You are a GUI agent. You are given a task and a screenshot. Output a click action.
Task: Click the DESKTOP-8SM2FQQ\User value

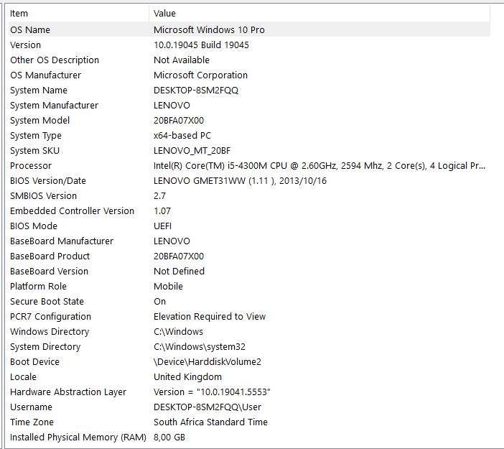tap(207, 408)
